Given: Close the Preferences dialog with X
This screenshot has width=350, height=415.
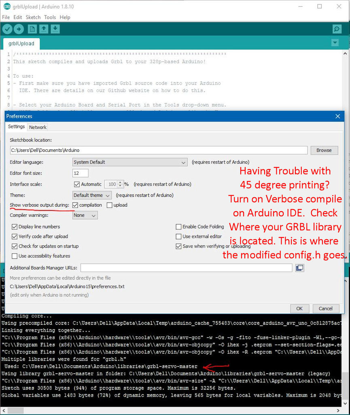Looking at the screenshot, I should click(x=338, y=116).
